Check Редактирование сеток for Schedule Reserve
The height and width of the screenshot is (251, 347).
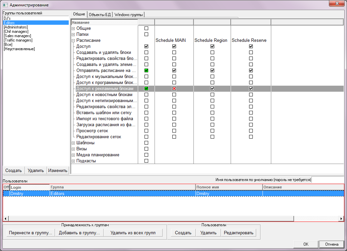251,137
